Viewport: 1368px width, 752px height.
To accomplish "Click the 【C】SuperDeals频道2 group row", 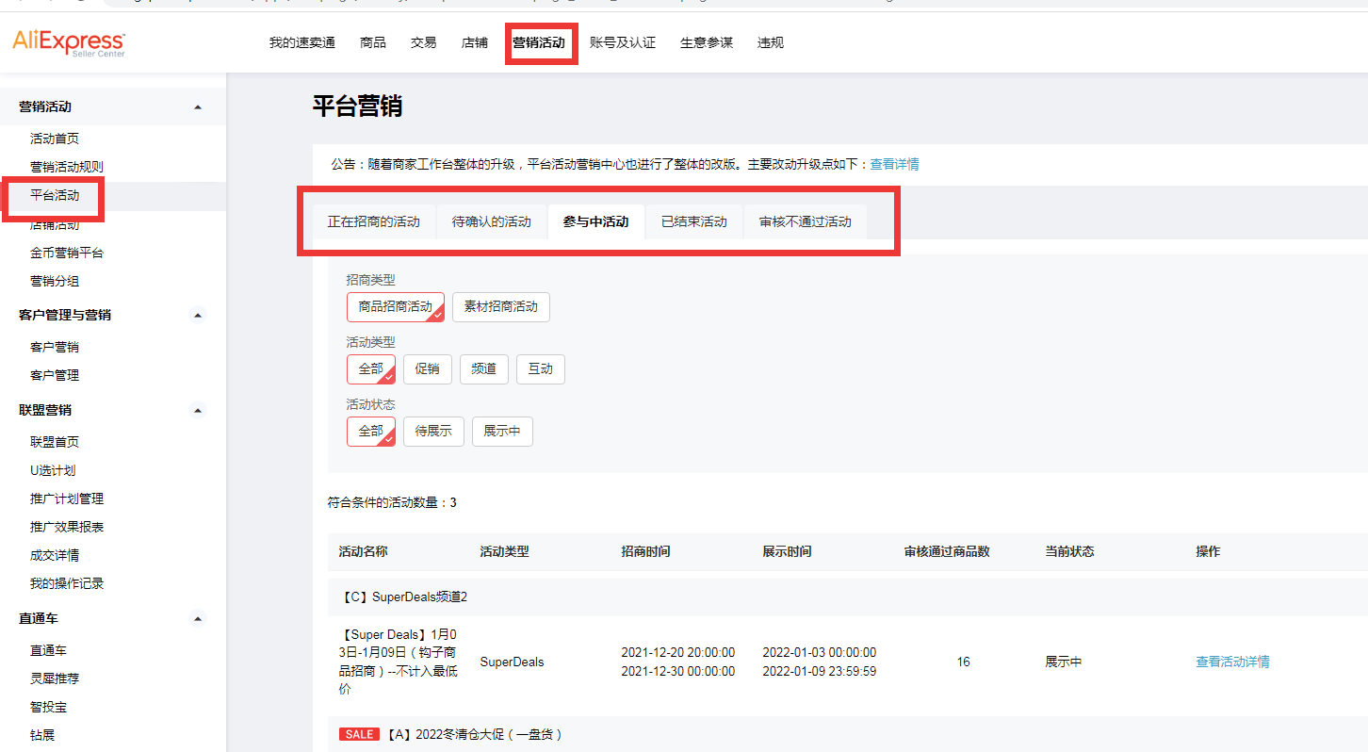I will (848, 597).
